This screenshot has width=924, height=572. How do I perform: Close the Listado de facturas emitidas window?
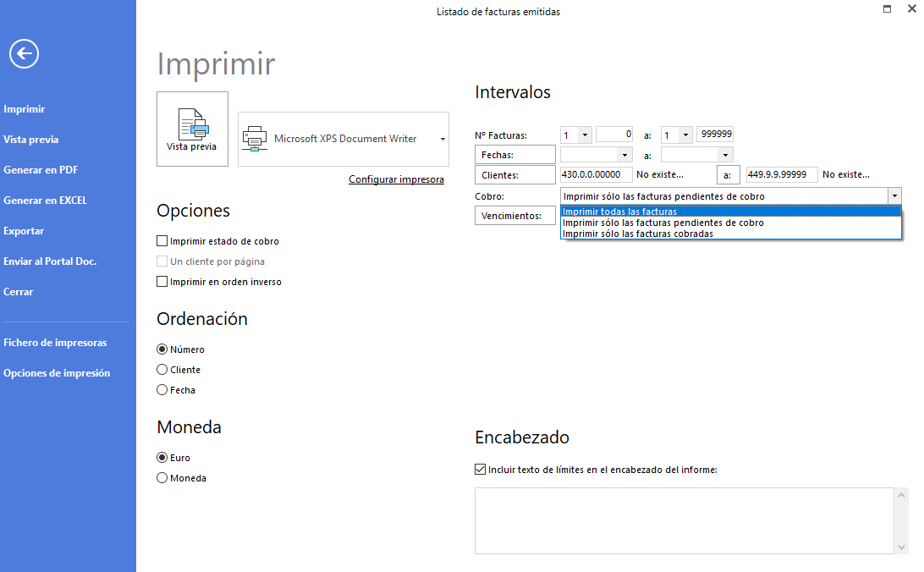pos(911,8)
